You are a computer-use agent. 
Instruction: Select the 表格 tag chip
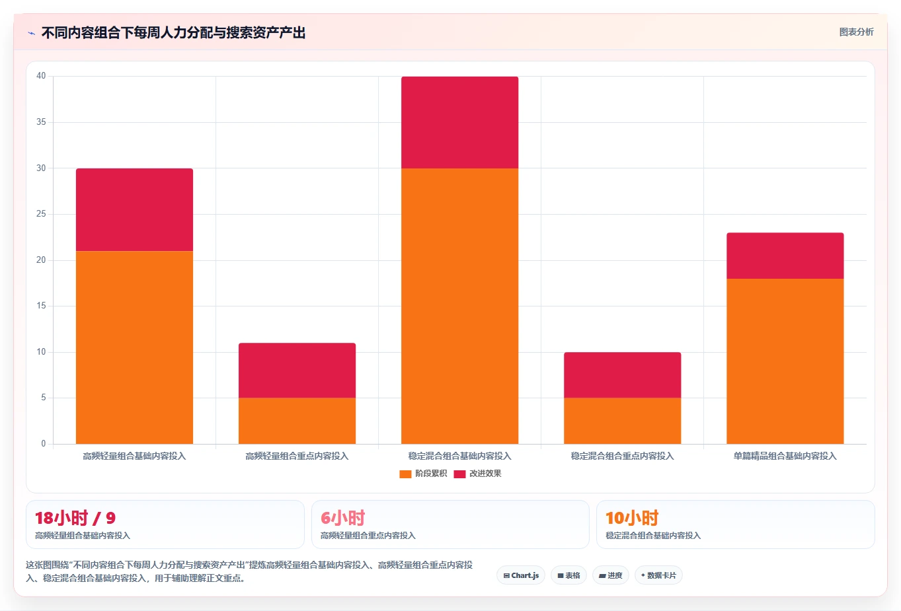(568, 575)
